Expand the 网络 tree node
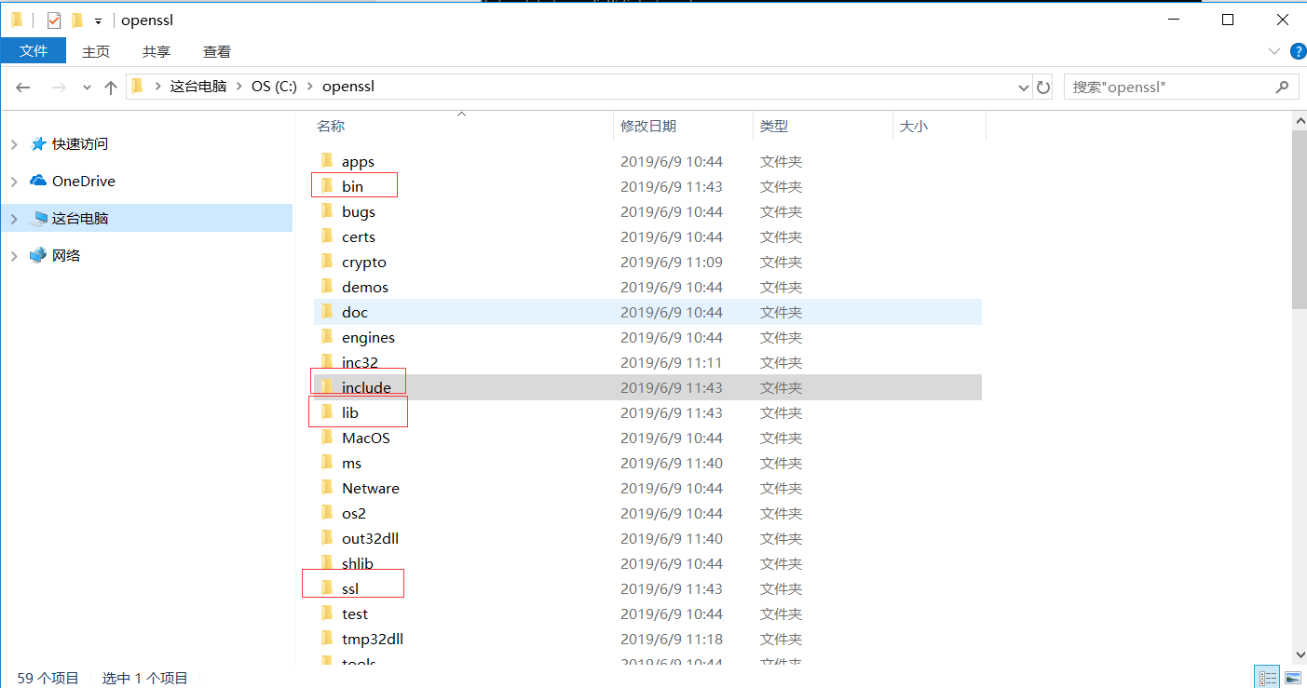 14,256
